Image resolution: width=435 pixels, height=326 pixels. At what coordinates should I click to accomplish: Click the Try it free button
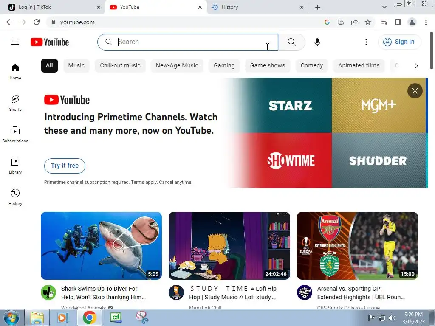coord(65,166)
